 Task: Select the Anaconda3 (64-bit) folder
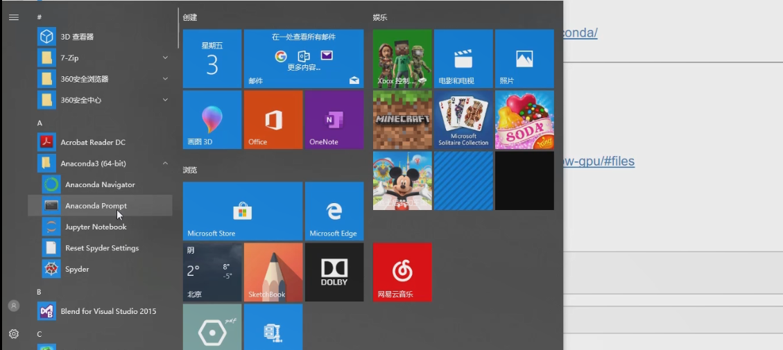[x=100, y=164]
